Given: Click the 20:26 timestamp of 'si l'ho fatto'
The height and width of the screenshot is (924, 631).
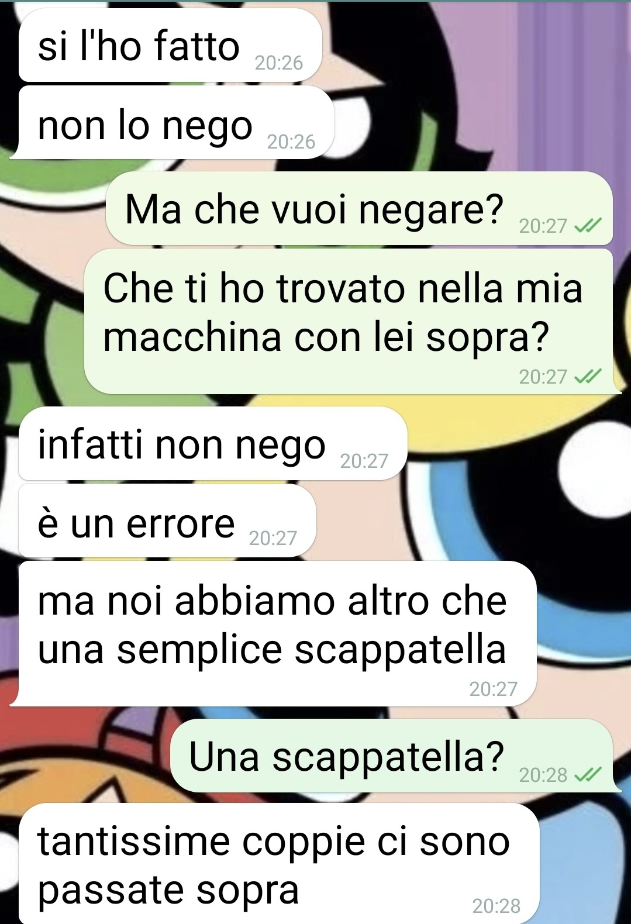Looking at the screenshot, I should (x=279, y=63).
